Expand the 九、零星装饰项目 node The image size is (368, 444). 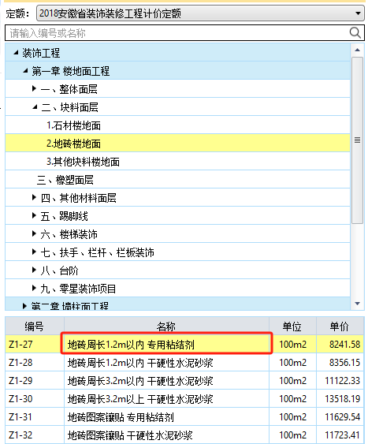[x=34, y=288]
